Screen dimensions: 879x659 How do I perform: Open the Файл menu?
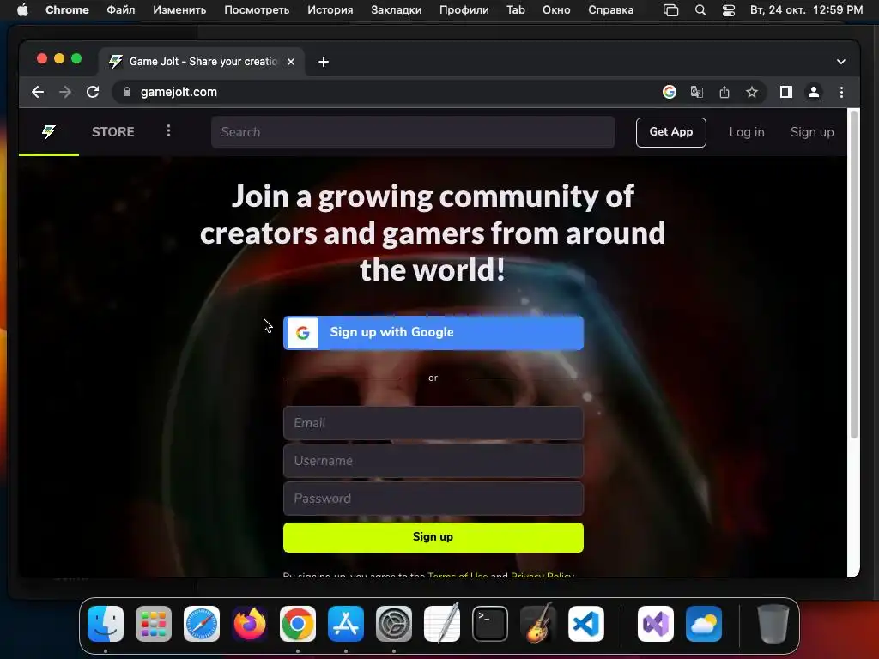click(x=120, y=10)
